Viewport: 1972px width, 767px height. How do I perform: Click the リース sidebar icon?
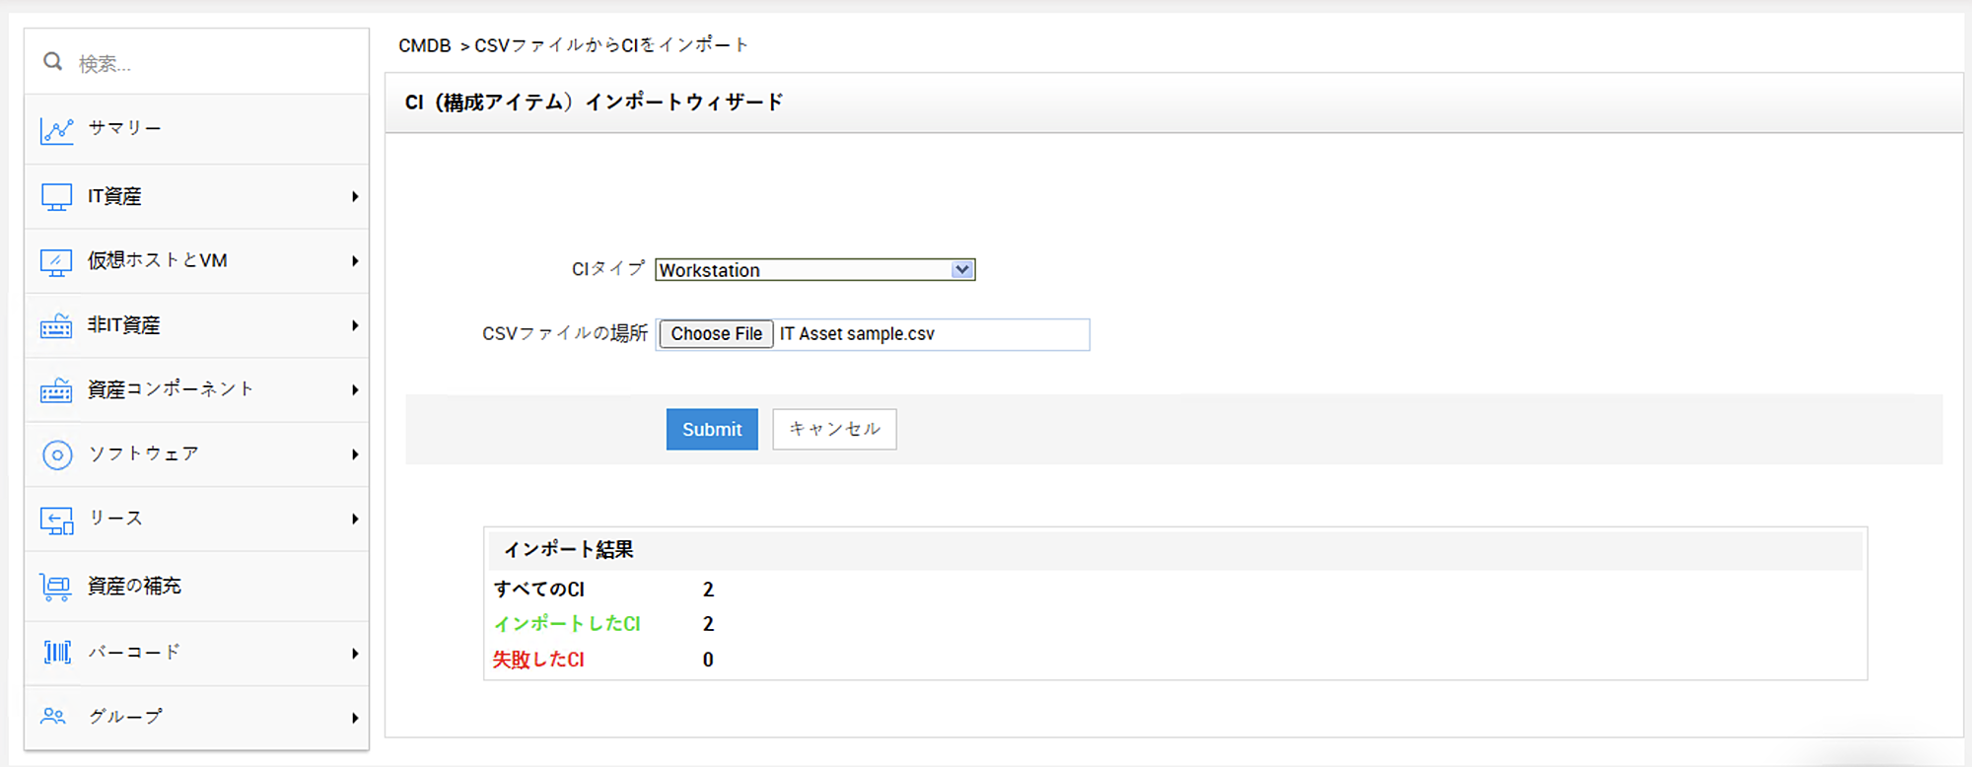[x=56, y=520]
